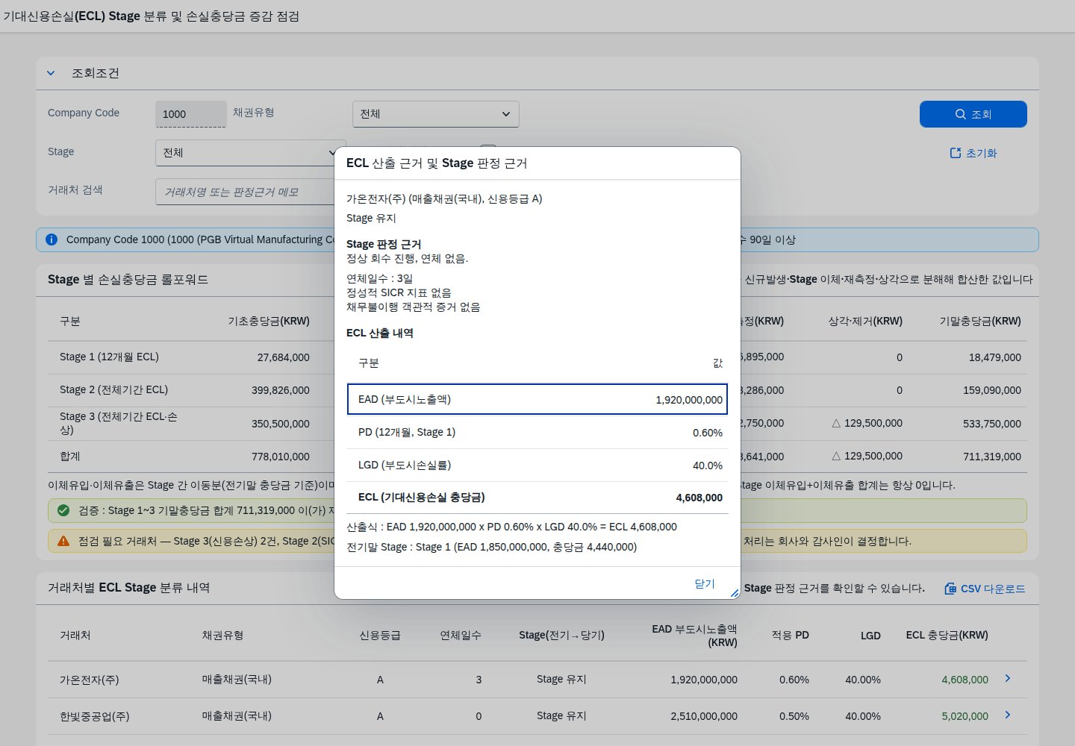Close the dialog with 닫기 button
The image size is (1075, 746).
click(705, 583)
